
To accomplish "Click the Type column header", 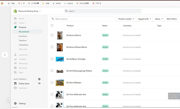I will coord(159,26).
